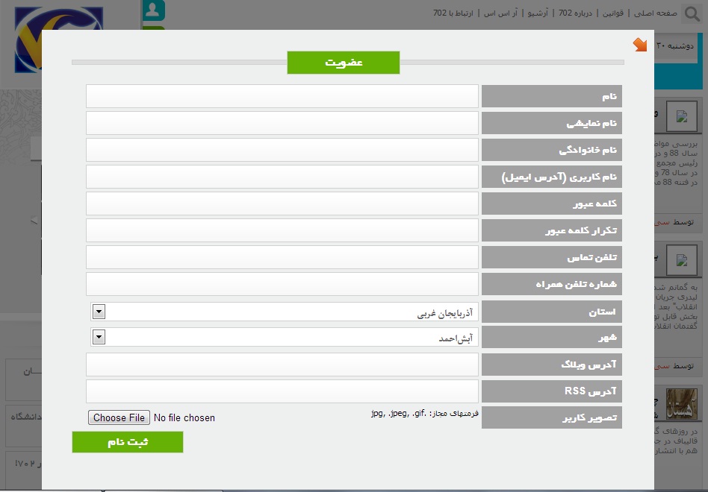Image resolution: width=708 pixels, height=492 pixels.
Task: Focus the تکرار کلمه عبور field
Action: tap(282, 230)
